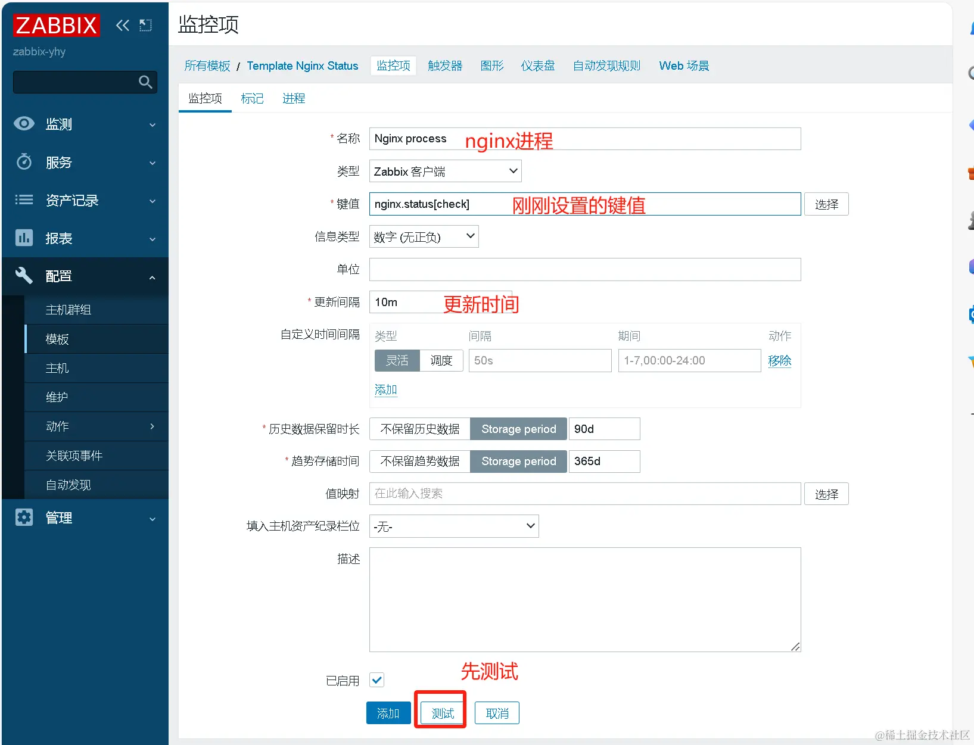Image resolution: width=974 pixels, height=745 pixels.
Task: Select the 灵活 interval type
Action: [397, 360]
